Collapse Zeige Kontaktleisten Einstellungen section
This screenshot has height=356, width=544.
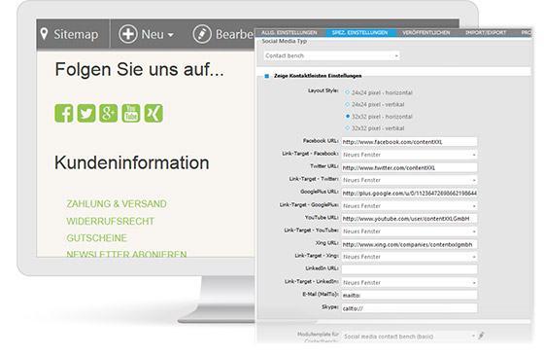[266, 76]
